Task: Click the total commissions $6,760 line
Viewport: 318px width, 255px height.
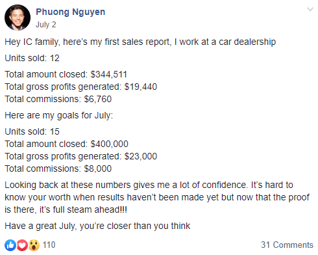Action: click(58, 99)
